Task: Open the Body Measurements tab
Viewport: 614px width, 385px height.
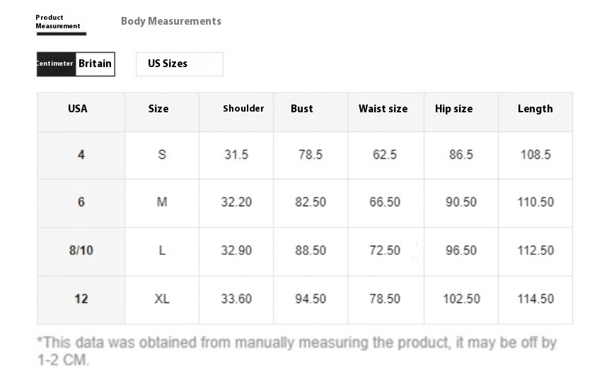Action: point(170,21)
